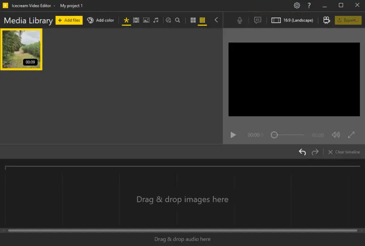
Task: Mute the preview volume
Action: click(x=336, y=135)
